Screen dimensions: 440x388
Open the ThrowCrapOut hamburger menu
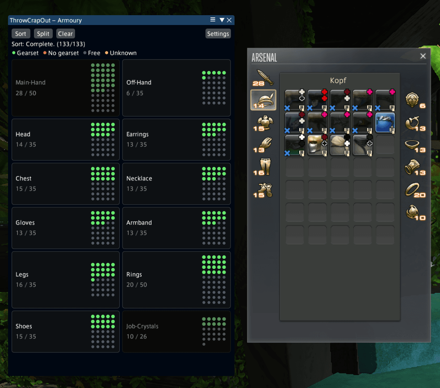(x=213, y=20)
